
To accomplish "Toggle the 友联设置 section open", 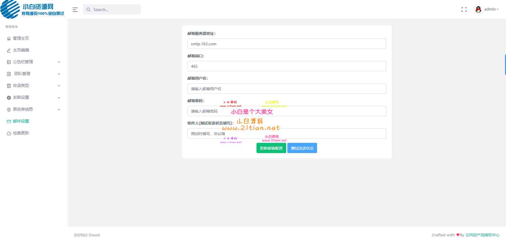I will pos(59,97).
